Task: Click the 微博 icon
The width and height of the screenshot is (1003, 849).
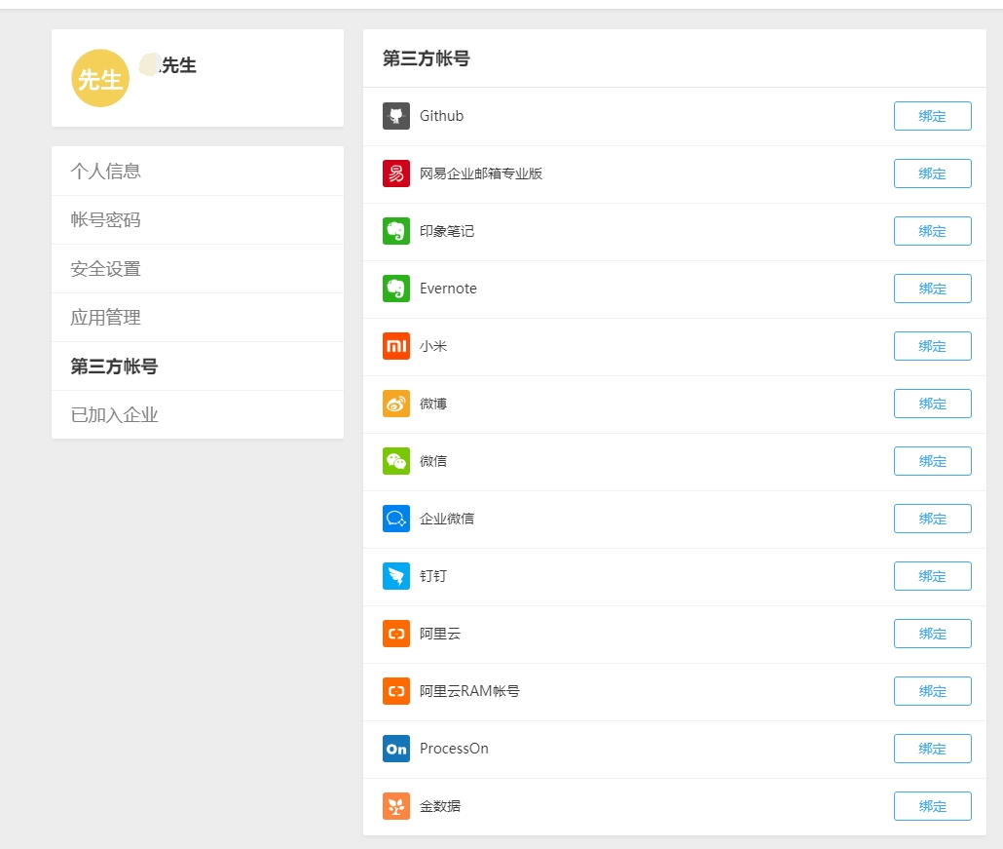Action: pos(396,404)
